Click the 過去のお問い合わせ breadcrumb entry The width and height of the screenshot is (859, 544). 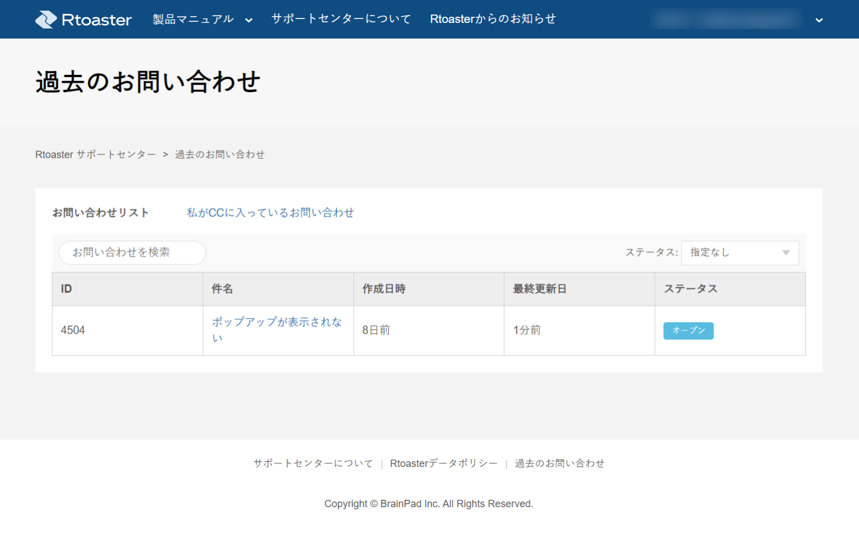pos(220,154)
